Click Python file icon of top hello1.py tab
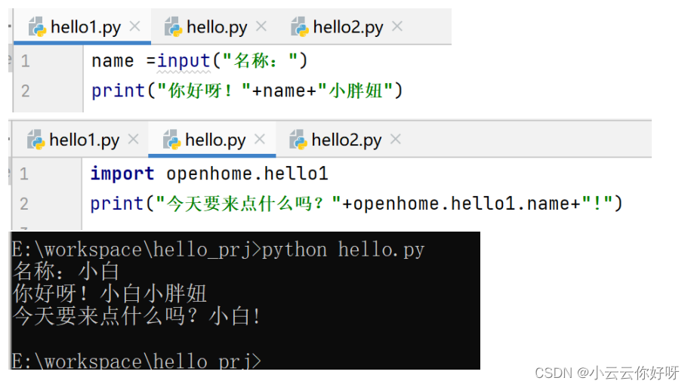This screenshot has height=387, width=691. [x=37, y=27]
